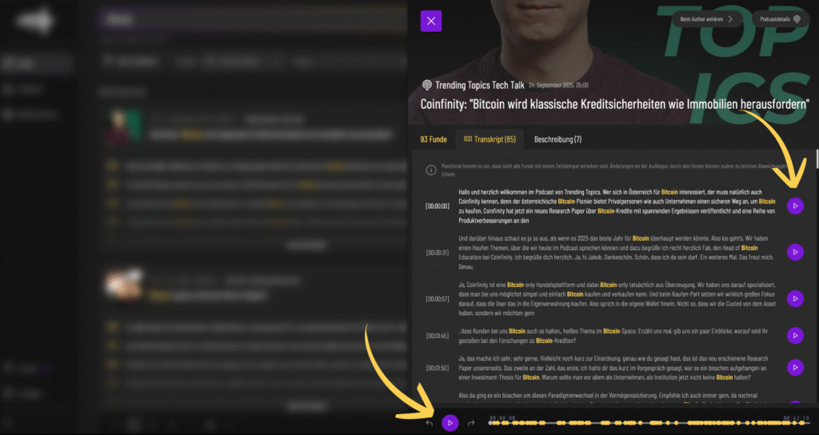This screenshot has width=819, height=435.
Task: Select the 'Transkript (85)' tab
Action: pyautogui.click(x=489, y=139)
